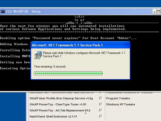Viewport: 161px width, 121px height.
Task: Select the Windows XP Tweaks entry
Action: [x=120, y=104]
